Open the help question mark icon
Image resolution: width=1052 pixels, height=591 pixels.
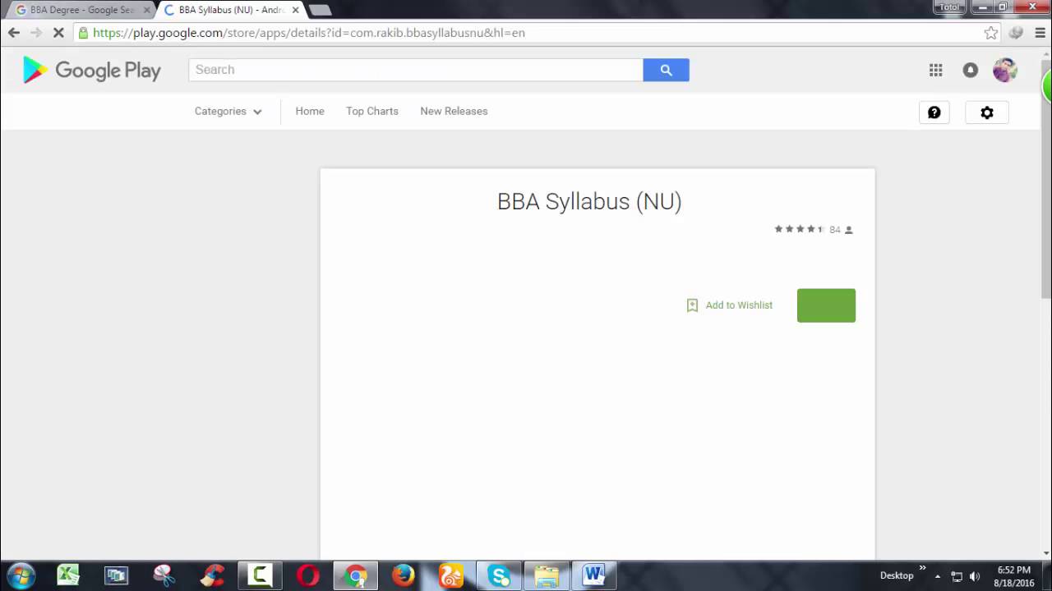tap(934, 112)
